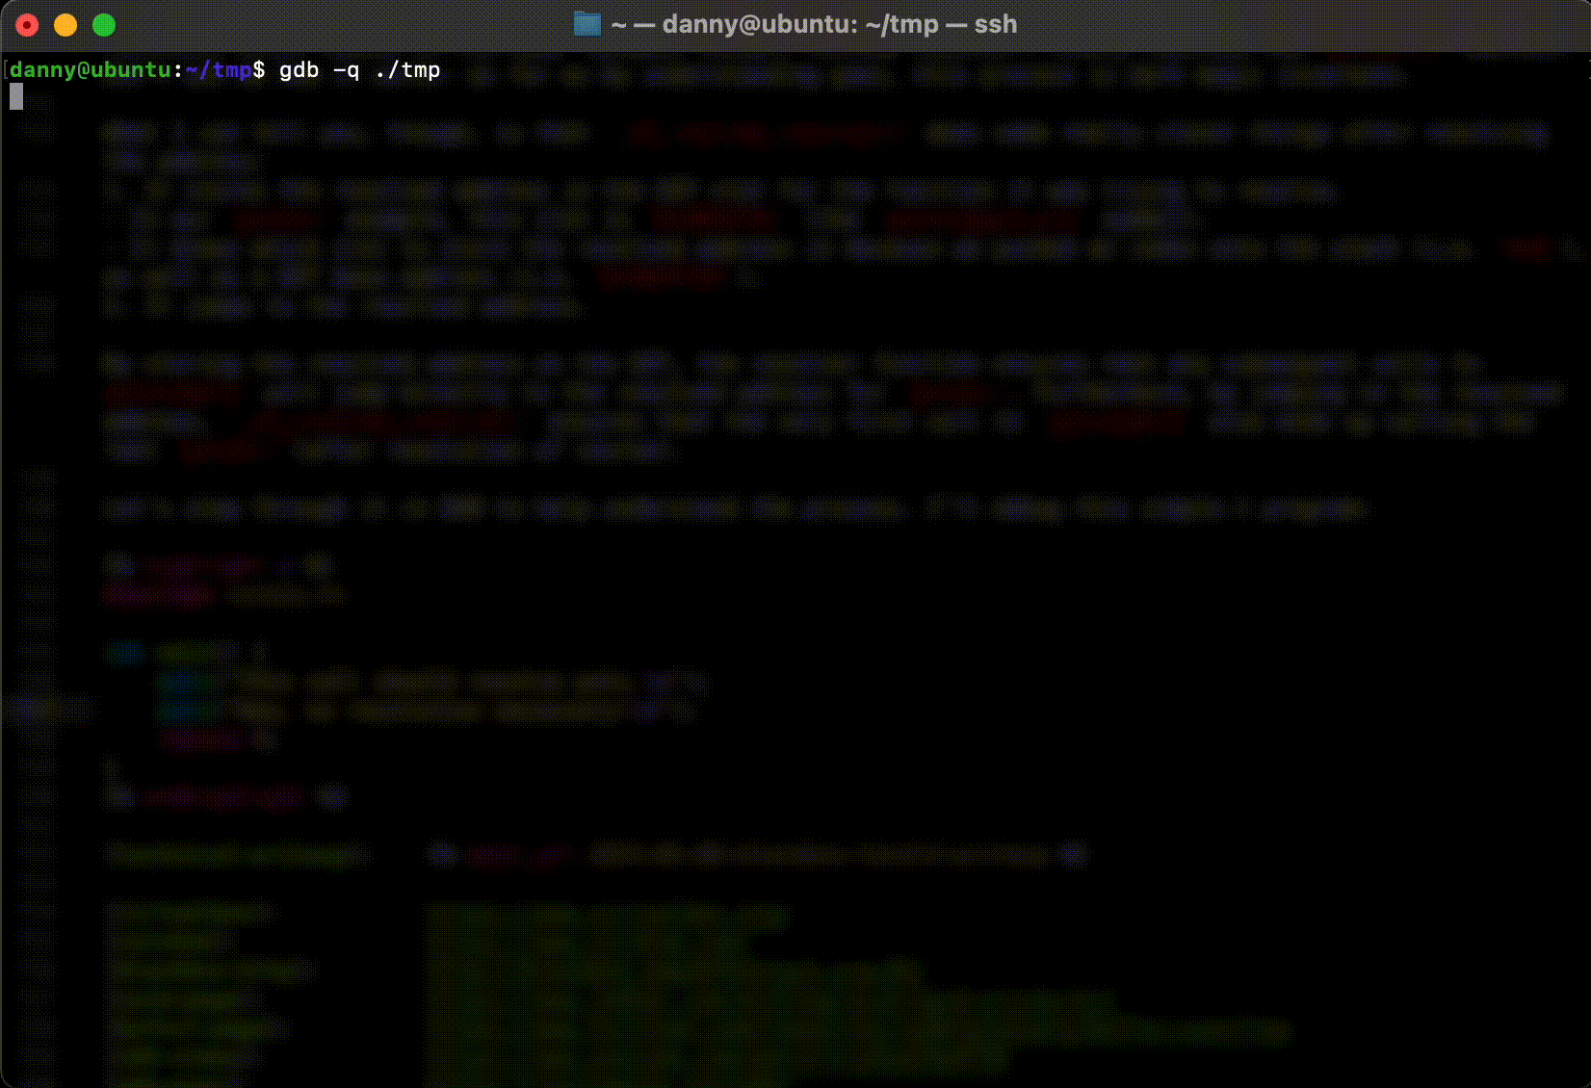Click the './tmp' argument in the command
Viewport: 1591px width, 1088px height.
click(x=407, y=70)
